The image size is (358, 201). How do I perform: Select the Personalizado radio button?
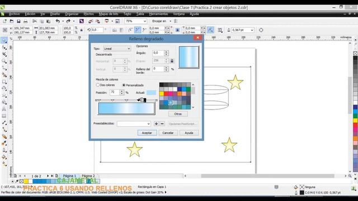click(x=124, y=85)
